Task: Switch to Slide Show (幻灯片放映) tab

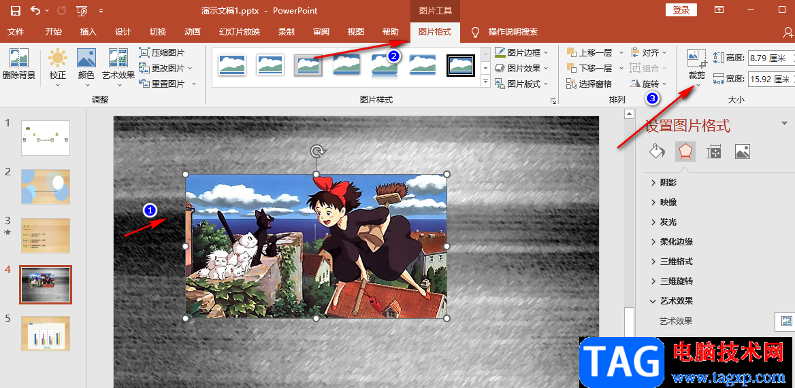Action: pos(240,32)
